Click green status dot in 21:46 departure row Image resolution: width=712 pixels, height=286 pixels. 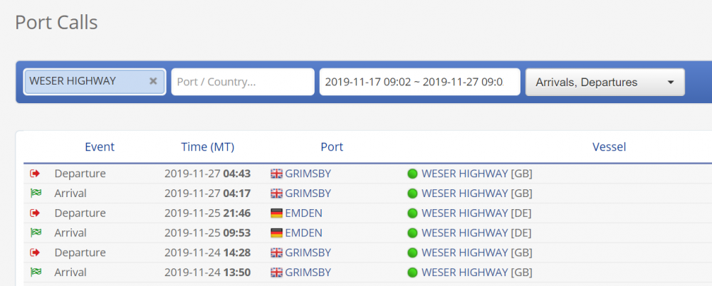[412, 213]
